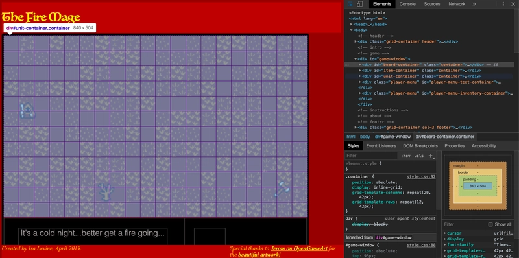Viewport: 519px width, 258px height.
Task: Expand the cursor computed property
Action: (445, 233)
